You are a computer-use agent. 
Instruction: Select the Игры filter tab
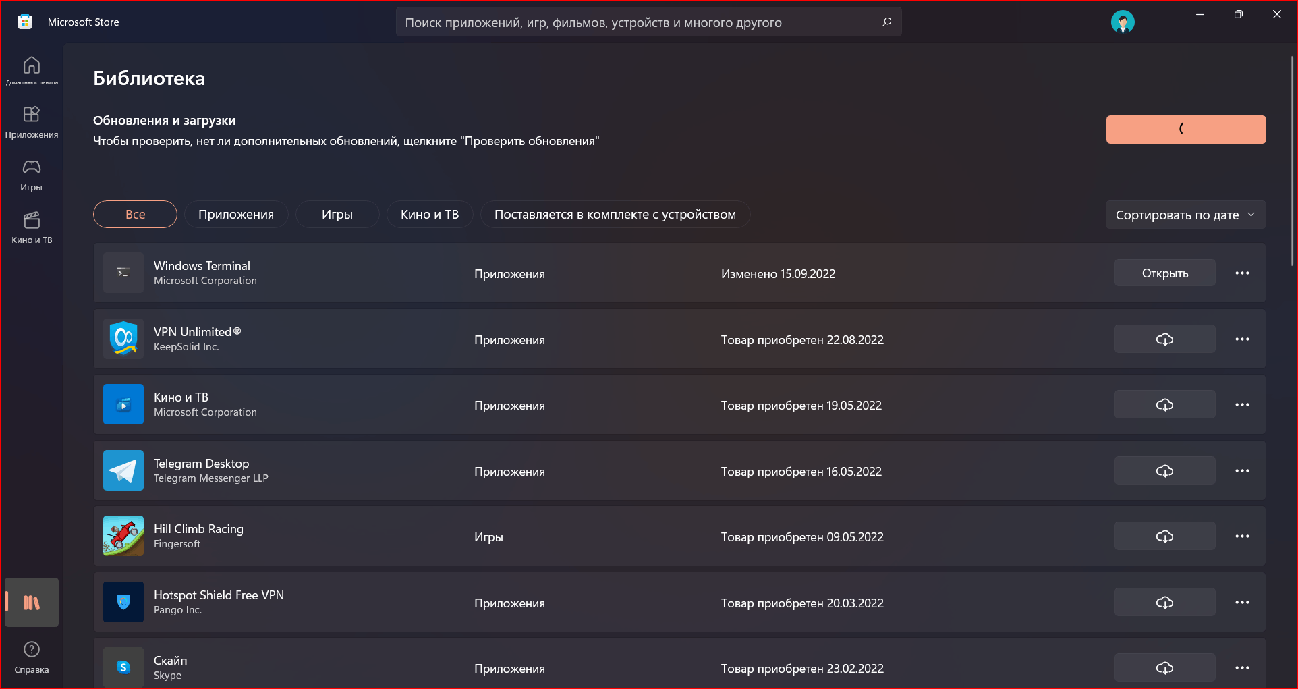337,214
